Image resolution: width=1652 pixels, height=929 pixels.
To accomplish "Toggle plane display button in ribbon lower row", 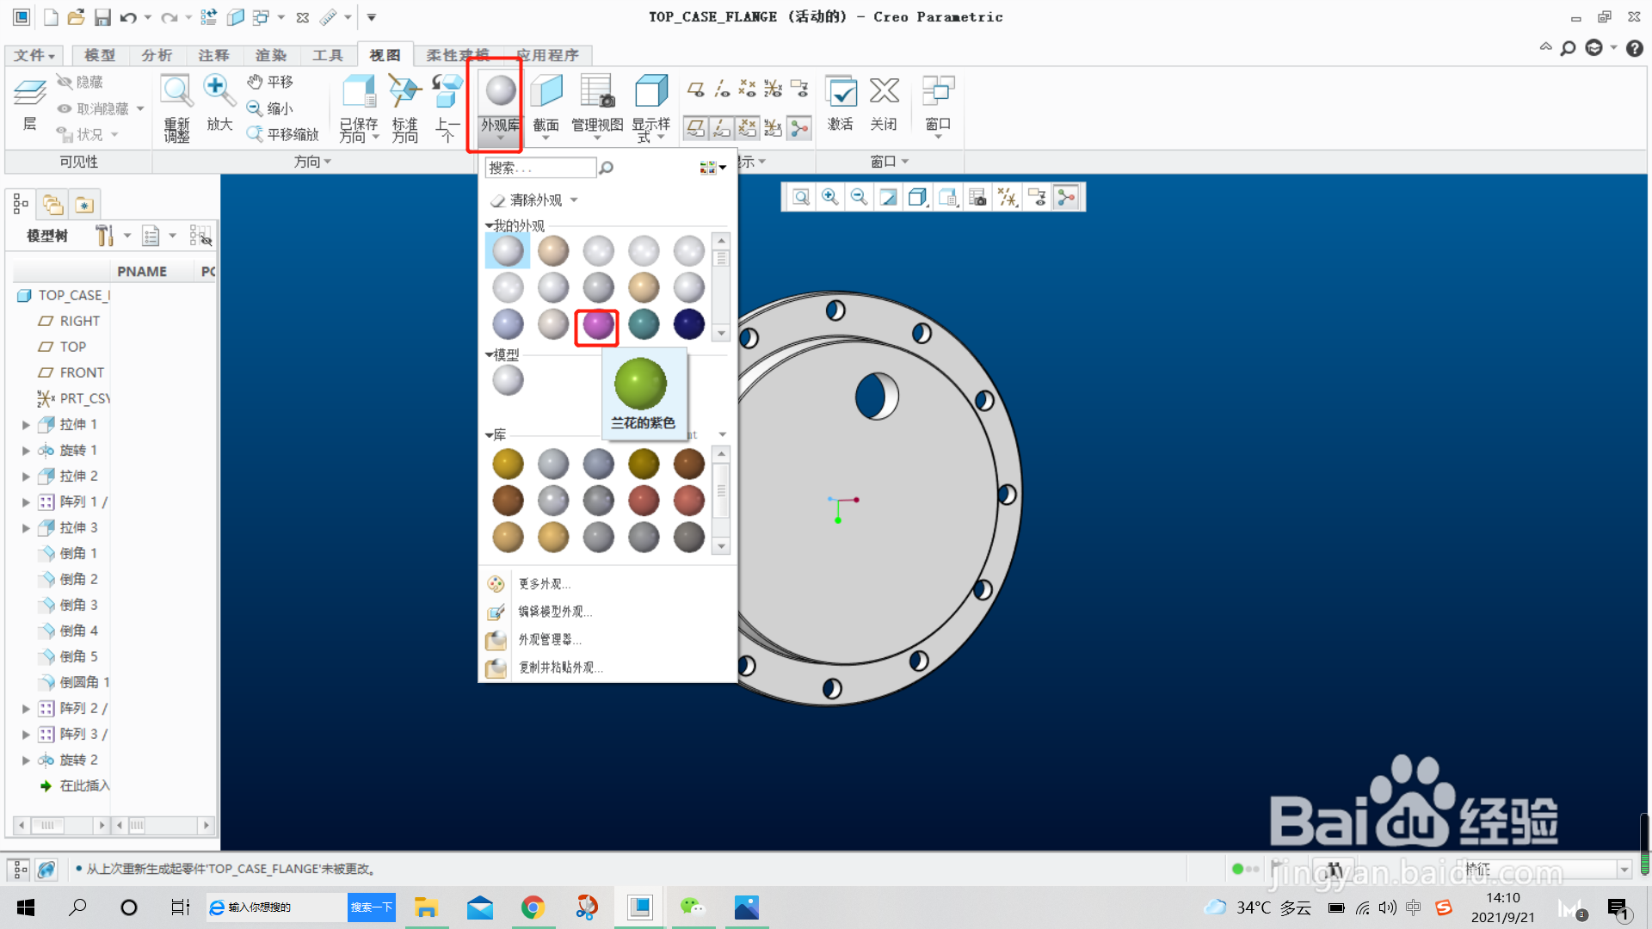I will tap(695, 128).
